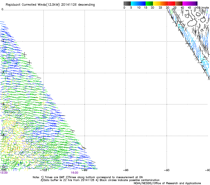Viewport: 210px width, 185px height.
Task: Click the '20' label under the color bar
Action: (x=152, y=8)
